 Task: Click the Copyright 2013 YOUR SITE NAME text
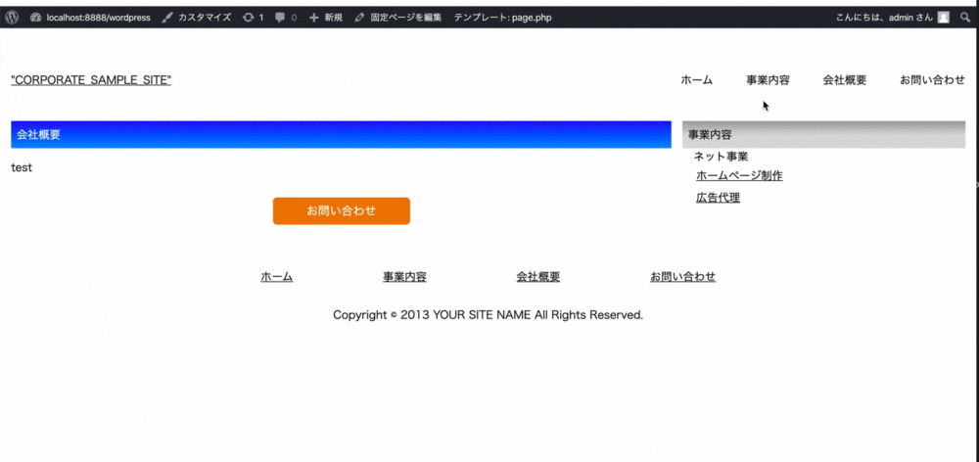(x=489, y=315)
